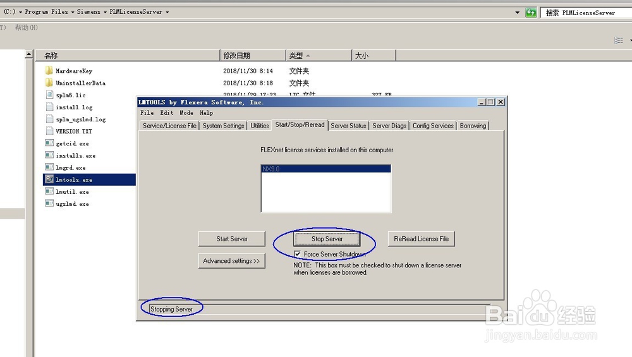Viewport: 632px width, 357px height.
Task: Click the green refresh icon in address bar
Action: (x=531, y=13)
